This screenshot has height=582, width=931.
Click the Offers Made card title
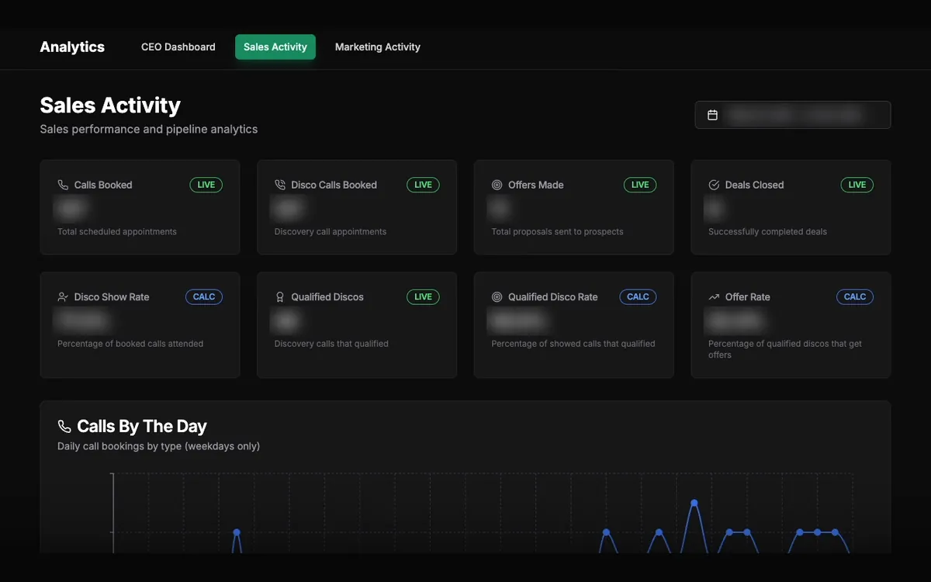coord(536,185)
